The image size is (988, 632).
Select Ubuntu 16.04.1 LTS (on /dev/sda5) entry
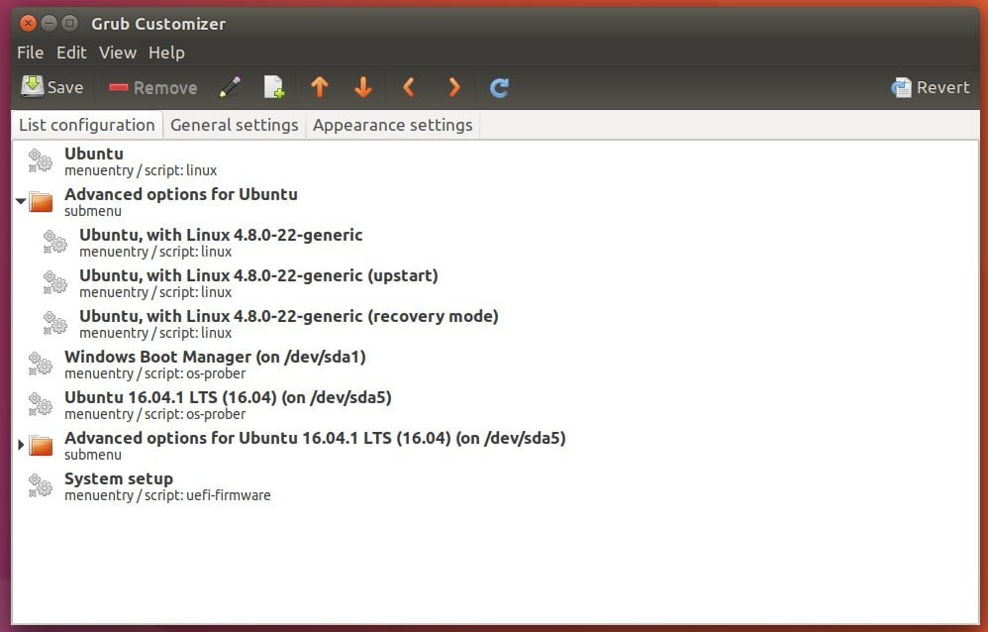coord(495,404)
